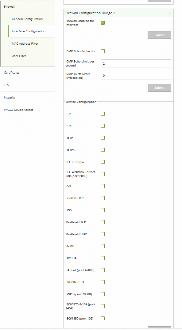Click the ICMP Burst Limit input field
182x330 pixels.
tap(136, 75)
